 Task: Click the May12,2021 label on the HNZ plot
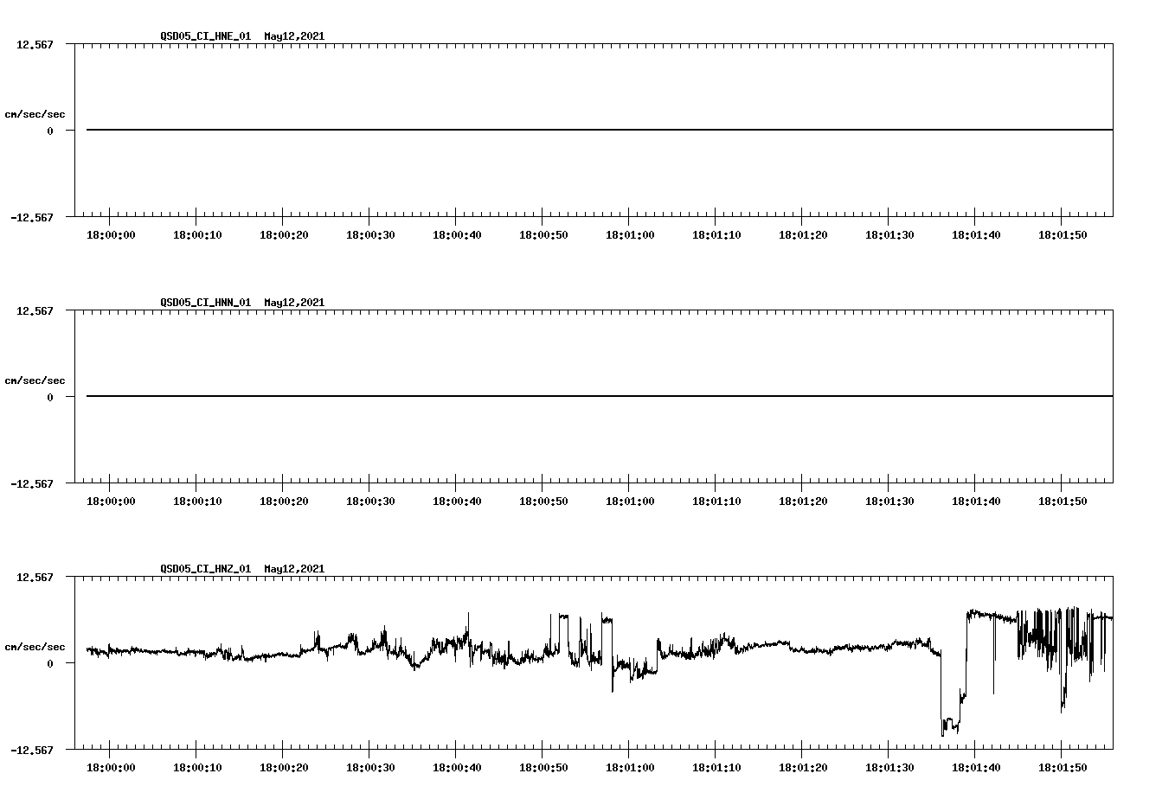[293, 569]
